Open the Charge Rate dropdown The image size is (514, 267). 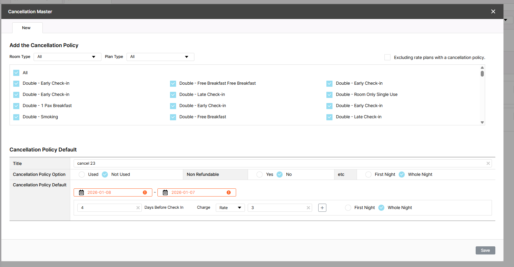coord(230,208)
